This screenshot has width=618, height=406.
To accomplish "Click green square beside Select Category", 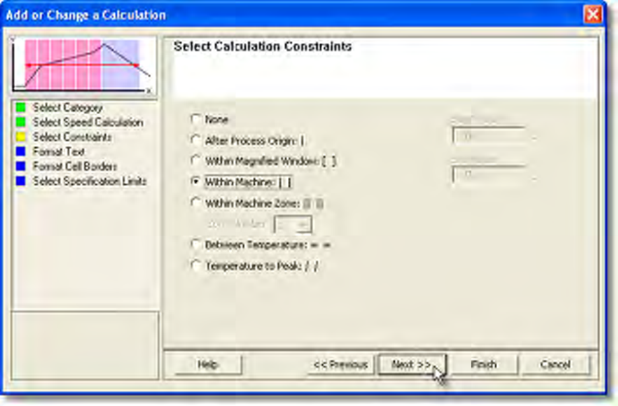I will pos(20,107).
